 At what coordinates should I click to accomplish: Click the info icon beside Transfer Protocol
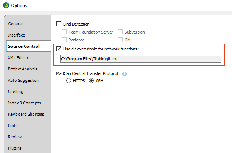point(125,74)
